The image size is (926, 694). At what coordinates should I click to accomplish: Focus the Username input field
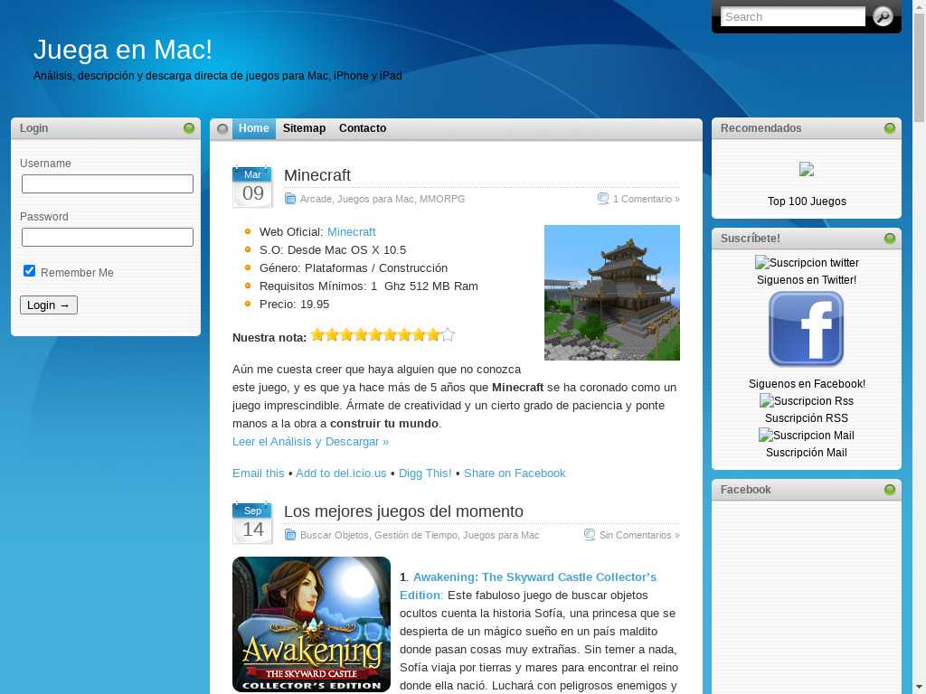tap(108, 183)
